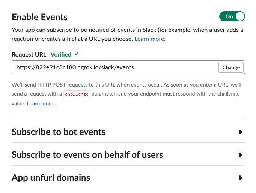Expand the Subscribe to events on behalf of users heading
This screenshot has height=193, width=256.
tap(87, 155)
